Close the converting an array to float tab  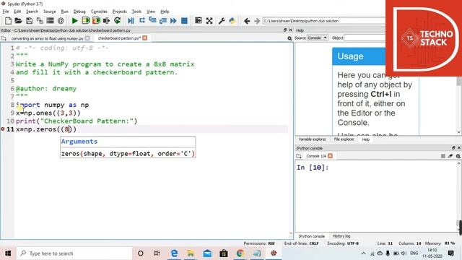pos(87,38)
